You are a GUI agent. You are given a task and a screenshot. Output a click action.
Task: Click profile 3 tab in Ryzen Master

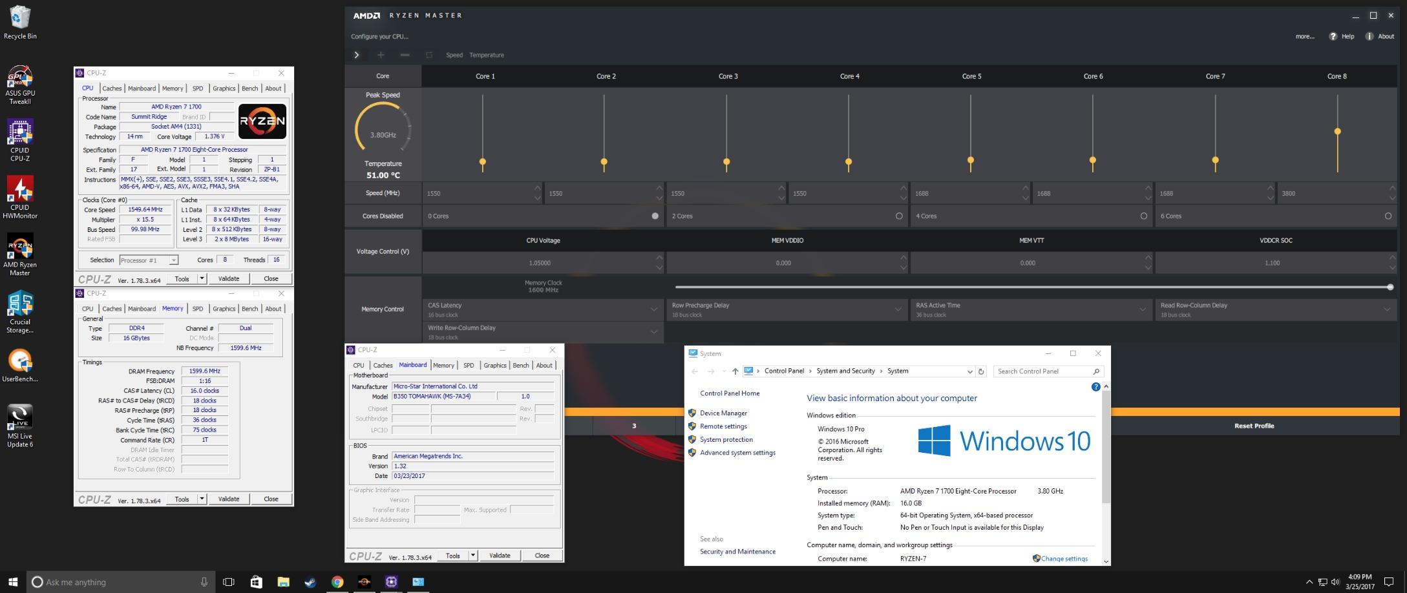634,426
